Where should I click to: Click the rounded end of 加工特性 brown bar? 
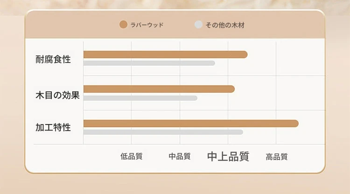(x=295, y=124)
